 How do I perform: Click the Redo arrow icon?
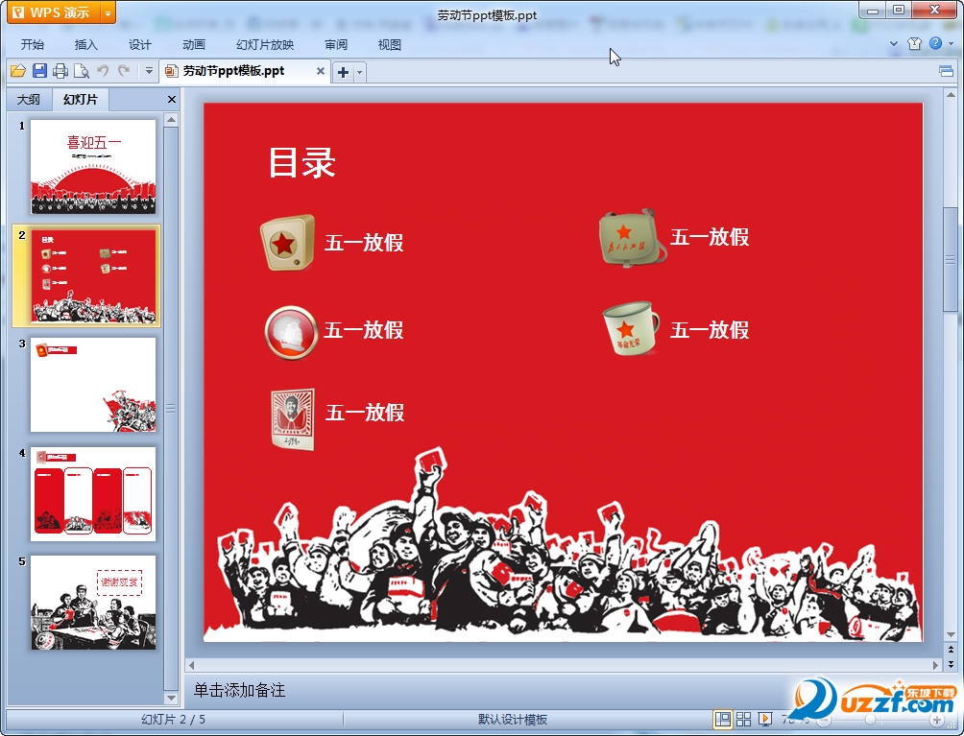point(124,71)
